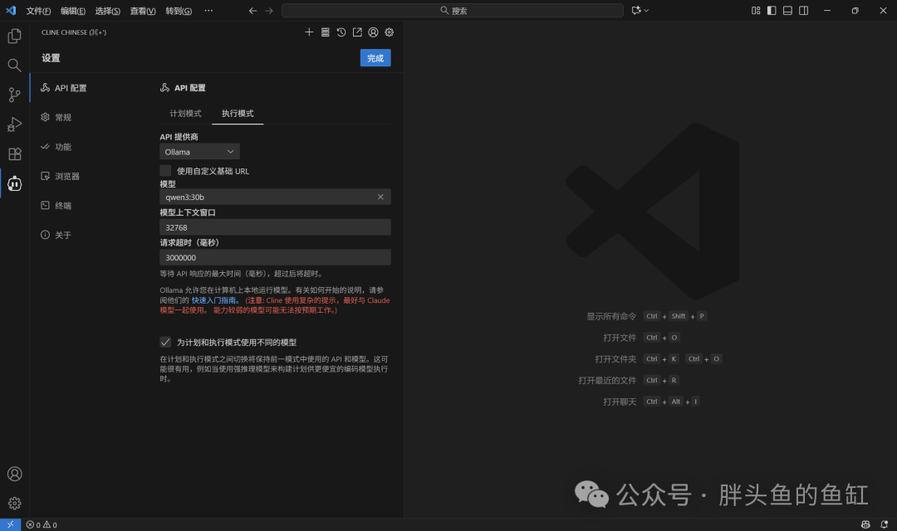The image size is (897, 531).
Task: Go back with the left arrow in title bar
Action: tap(252, 10)
